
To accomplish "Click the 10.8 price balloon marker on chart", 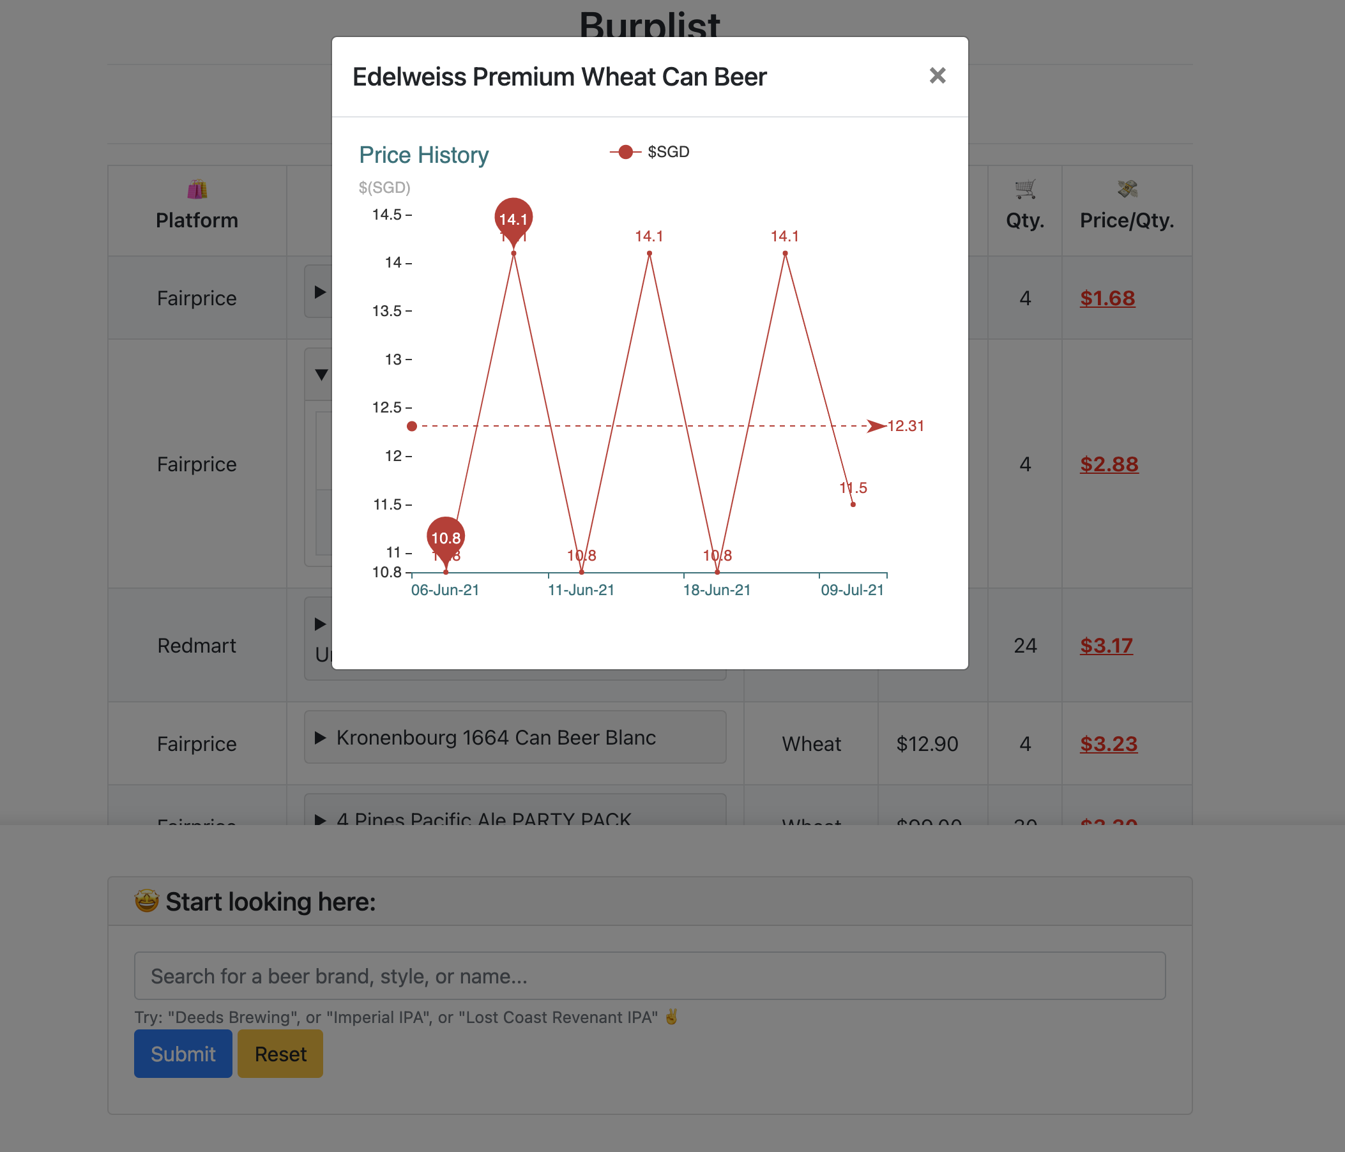I will click(x=445, y=538).
